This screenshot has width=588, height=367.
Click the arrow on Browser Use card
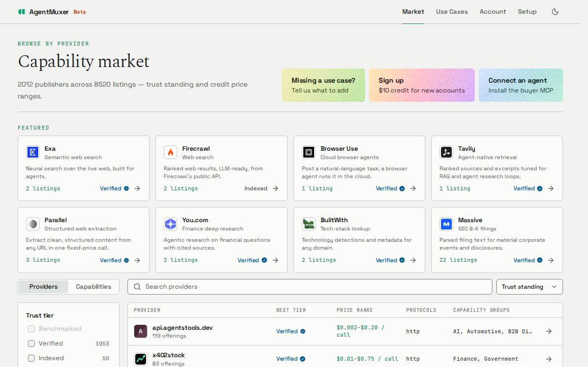pos(413,188)
